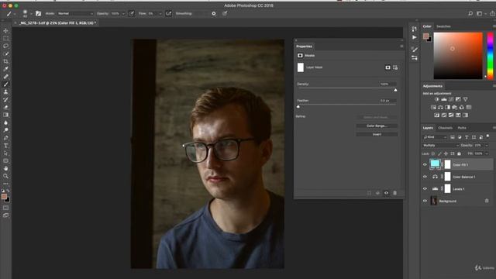
Task: Click the Search magnifier icon at top right
Action: click(470, 14)
